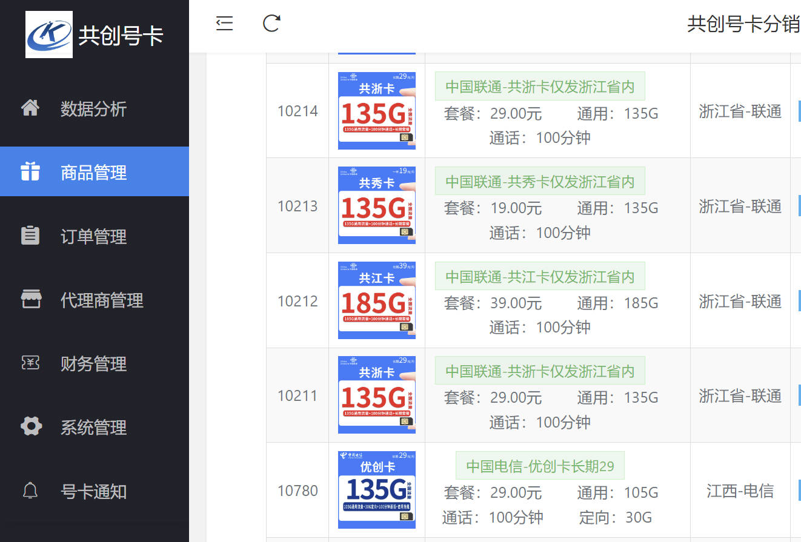Click the yen ticket icon beside 财务管理

[30, 363]
